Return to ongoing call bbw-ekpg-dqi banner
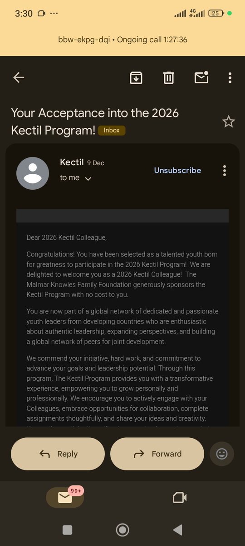This screenshot has height=546, width=245. point(122,40)
